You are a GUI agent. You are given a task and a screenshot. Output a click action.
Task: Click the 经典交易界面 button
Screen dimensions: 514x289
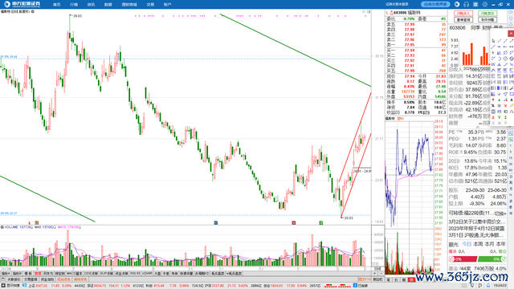(x=435, y=4)
